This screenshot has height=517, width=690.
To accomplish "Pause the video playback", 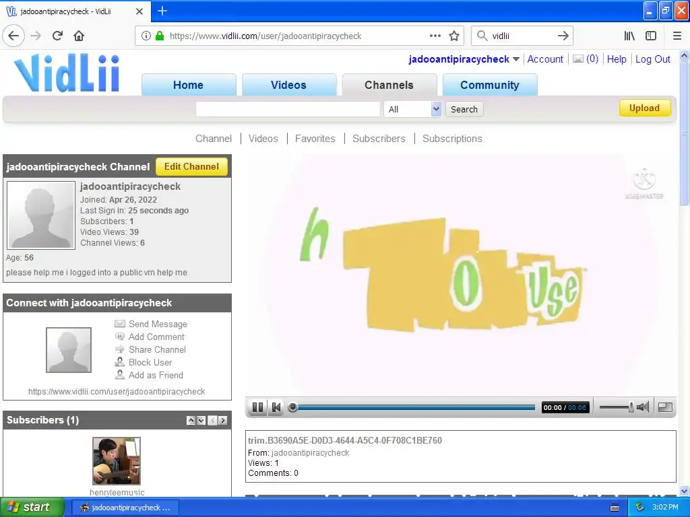I will [257, 407].
